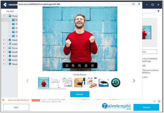Show next similar photos with right arrow
Screen dimensions: 164x113
(134, 81)
